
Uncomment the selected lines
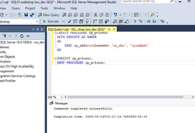[x=141, y=22]
